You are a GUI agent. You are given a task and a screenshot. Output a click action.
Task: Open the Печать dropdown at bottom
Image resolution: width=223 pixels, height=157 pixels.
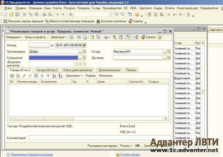click(x=126, y=146)
